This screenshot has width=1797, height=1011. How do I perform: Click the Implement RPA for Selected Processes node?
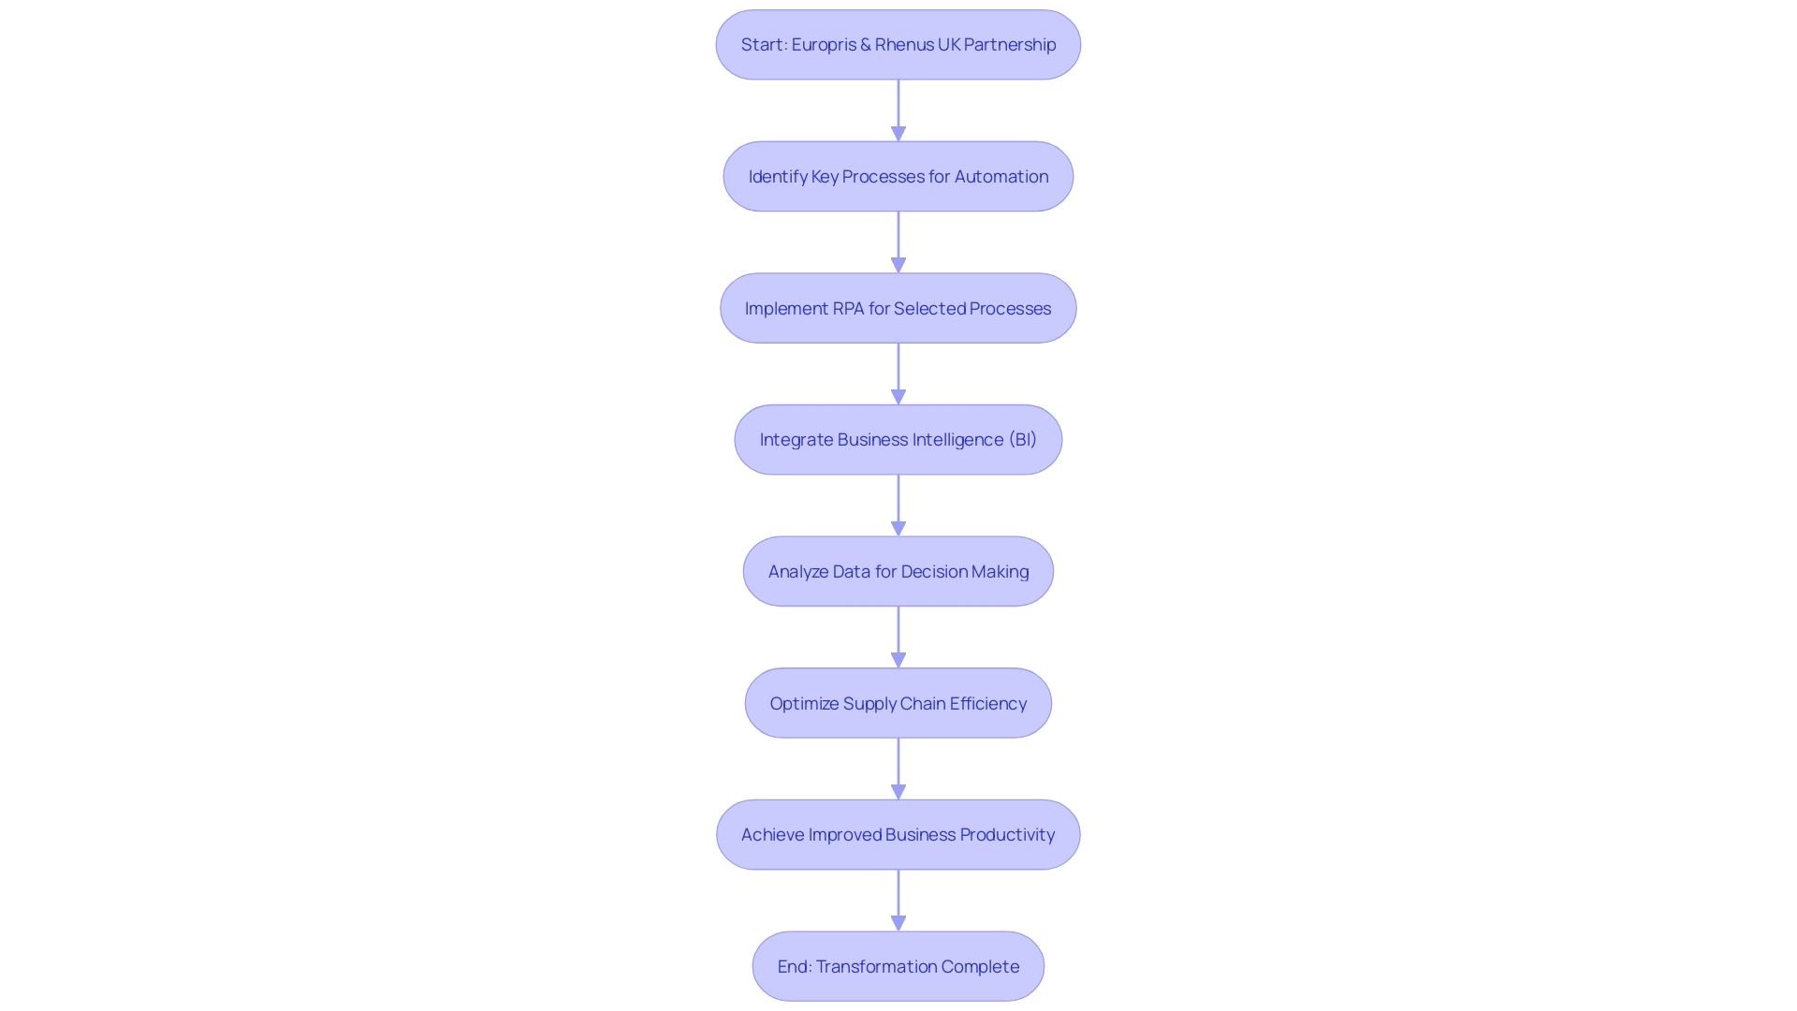point(898,307)
